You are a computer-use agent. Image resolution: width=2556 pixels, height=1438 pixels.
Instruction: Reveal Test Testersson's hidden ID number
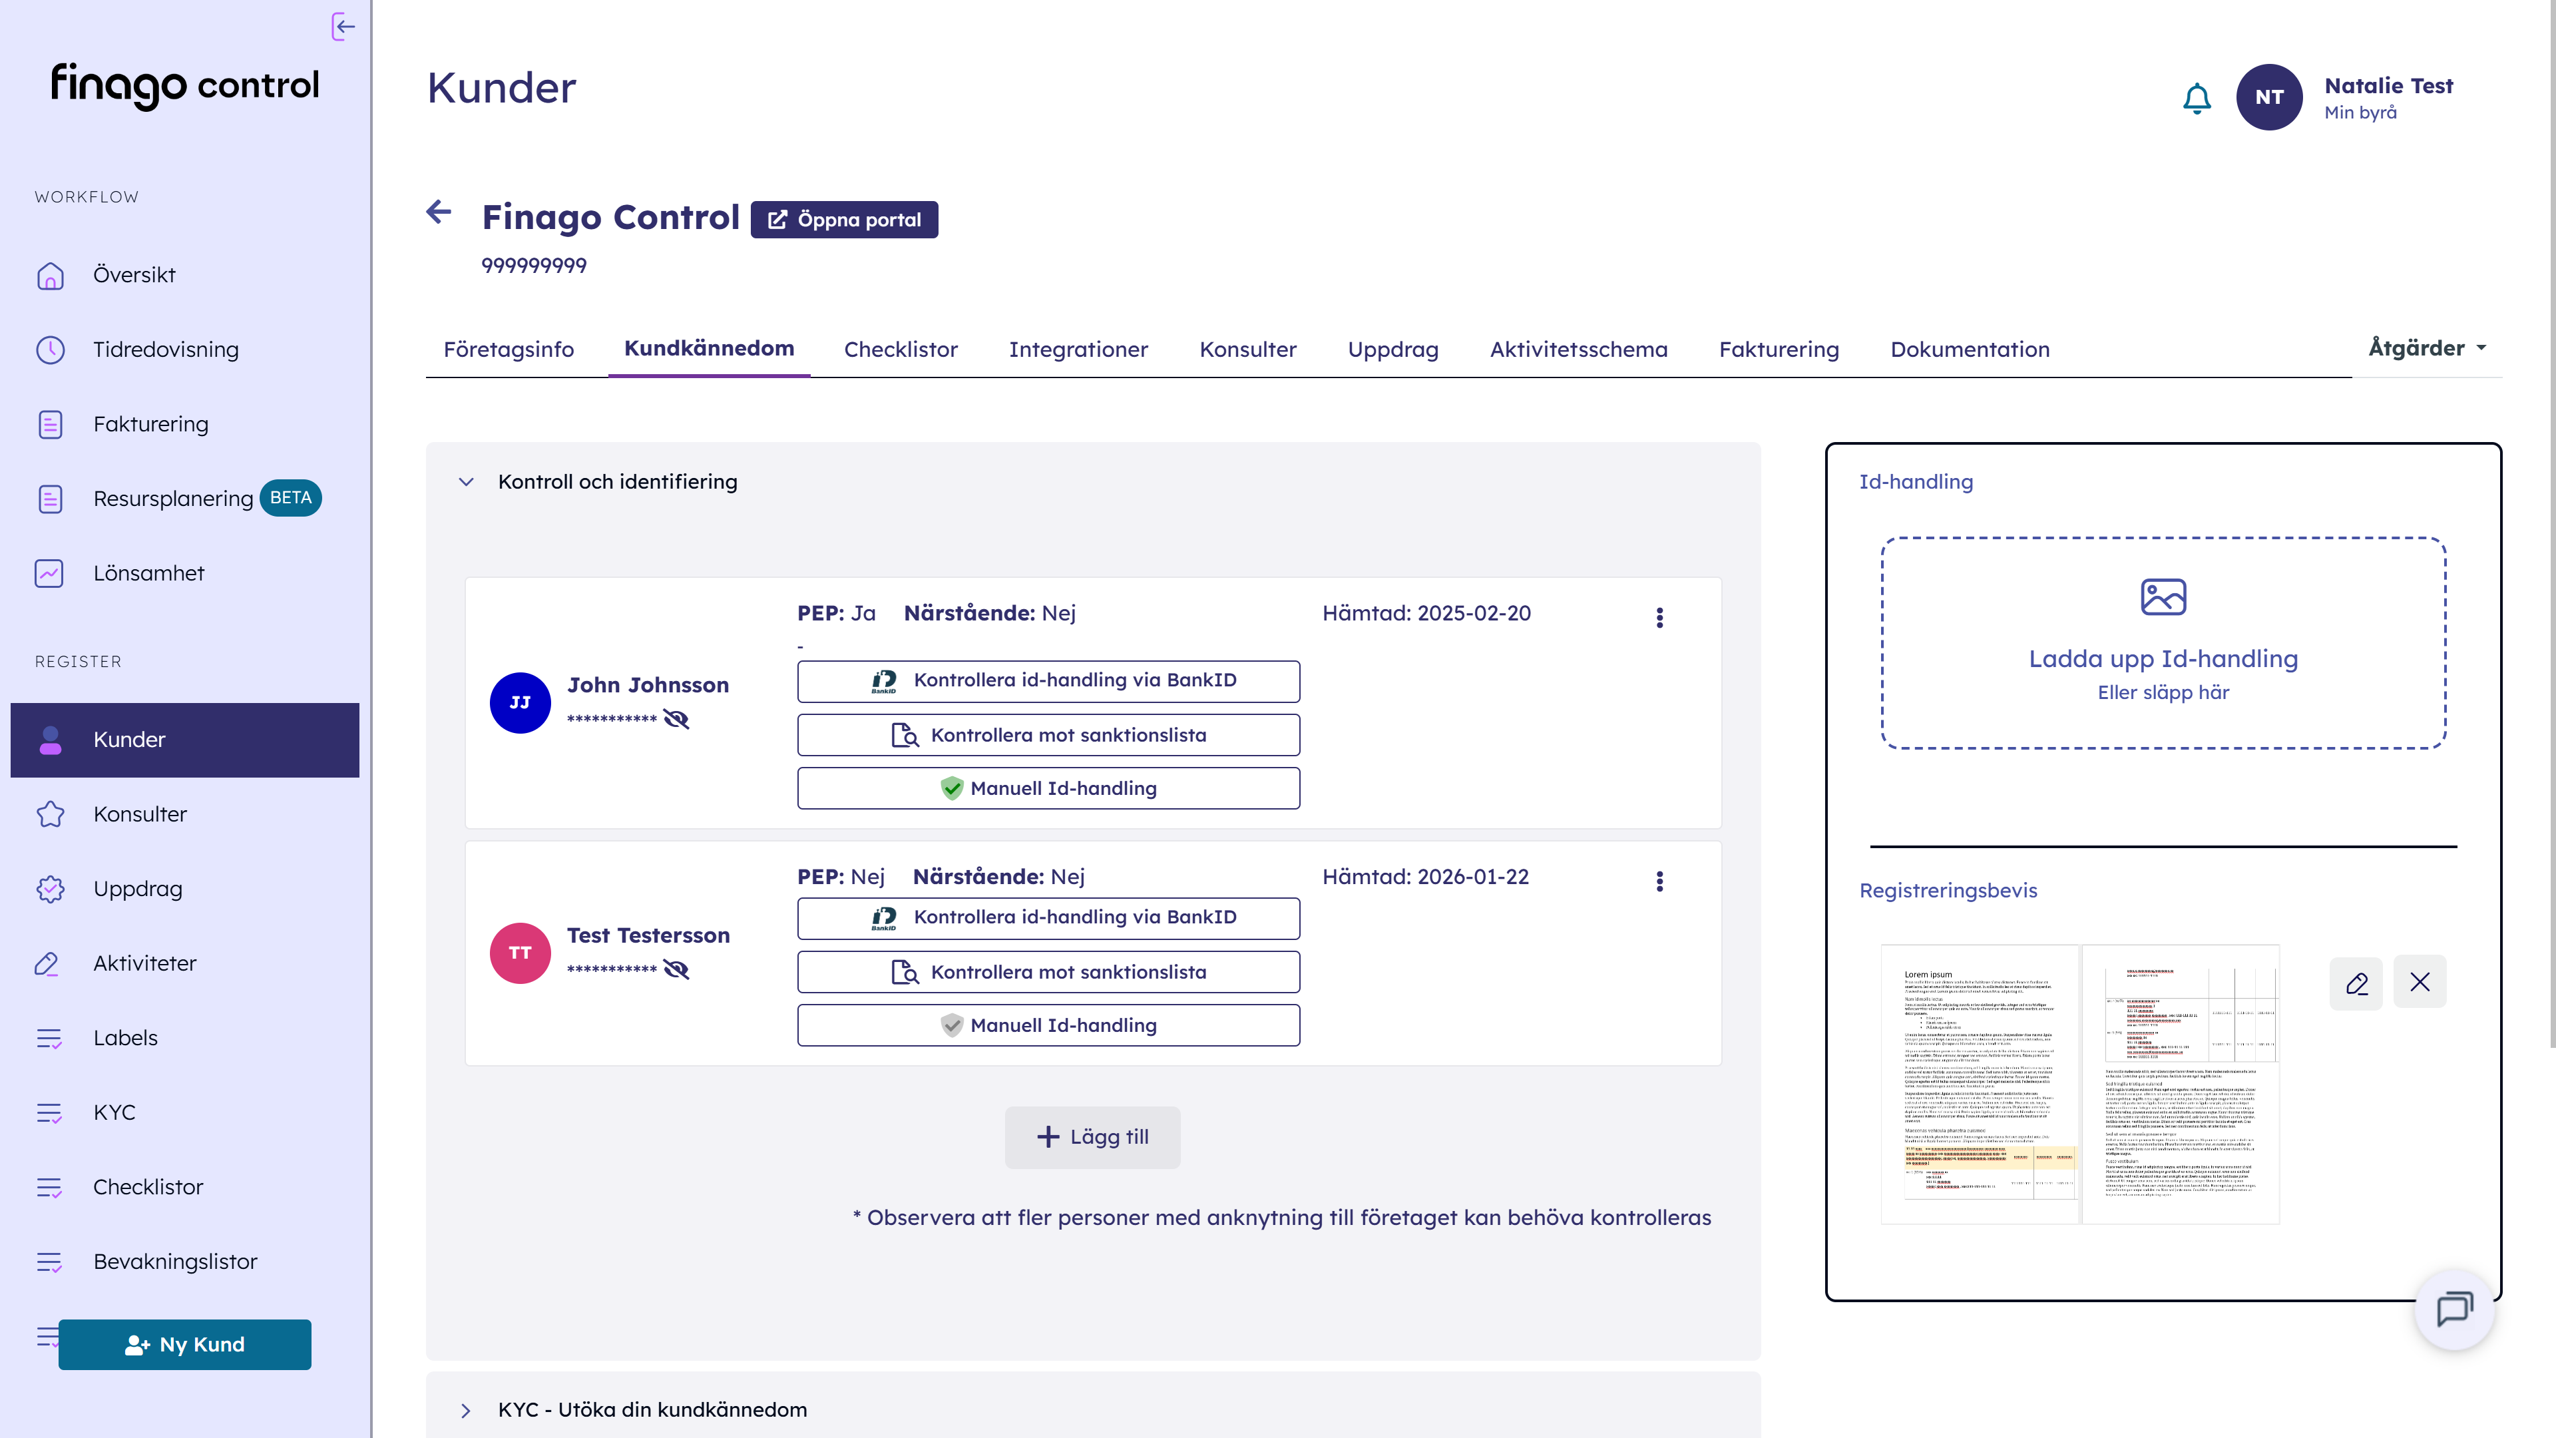click(677, 969)
